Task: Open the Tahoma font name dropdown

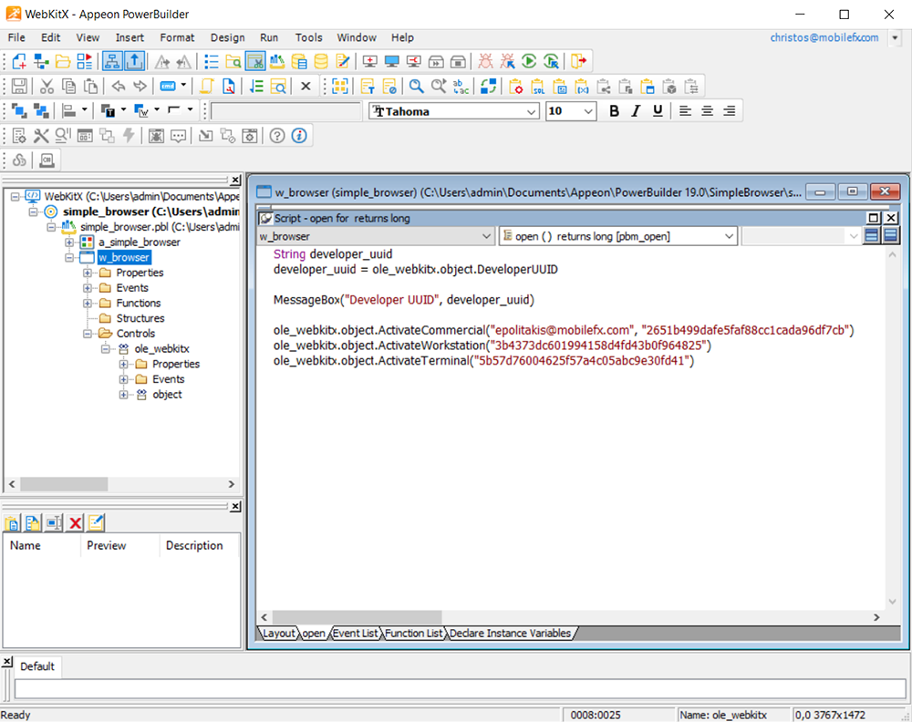Action: [531, 111]
